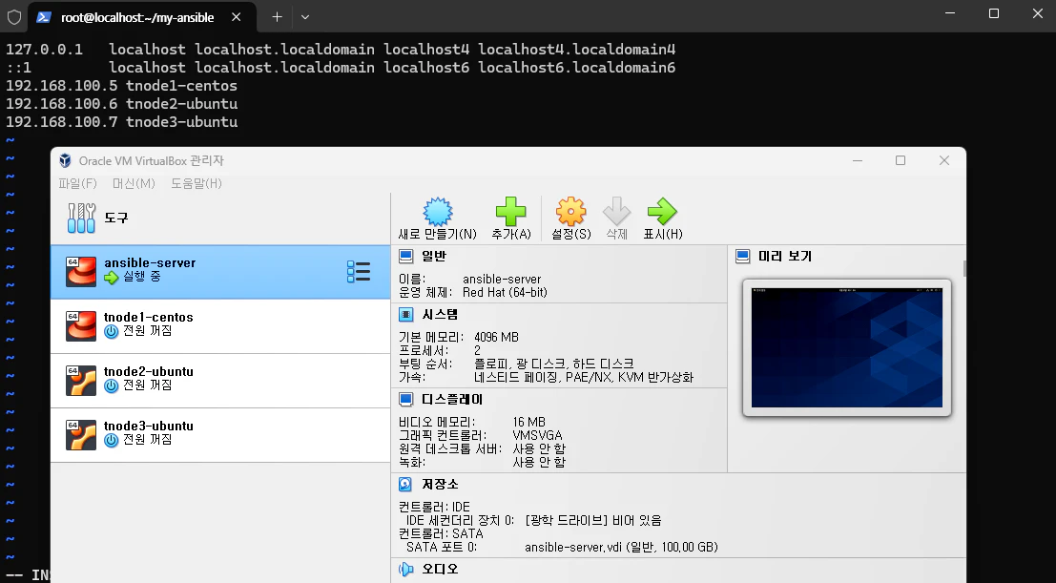This screenshot has width=1056, height=583.
Task: Click the Preview (미리 보기) section header
Action: pos(784,256)
